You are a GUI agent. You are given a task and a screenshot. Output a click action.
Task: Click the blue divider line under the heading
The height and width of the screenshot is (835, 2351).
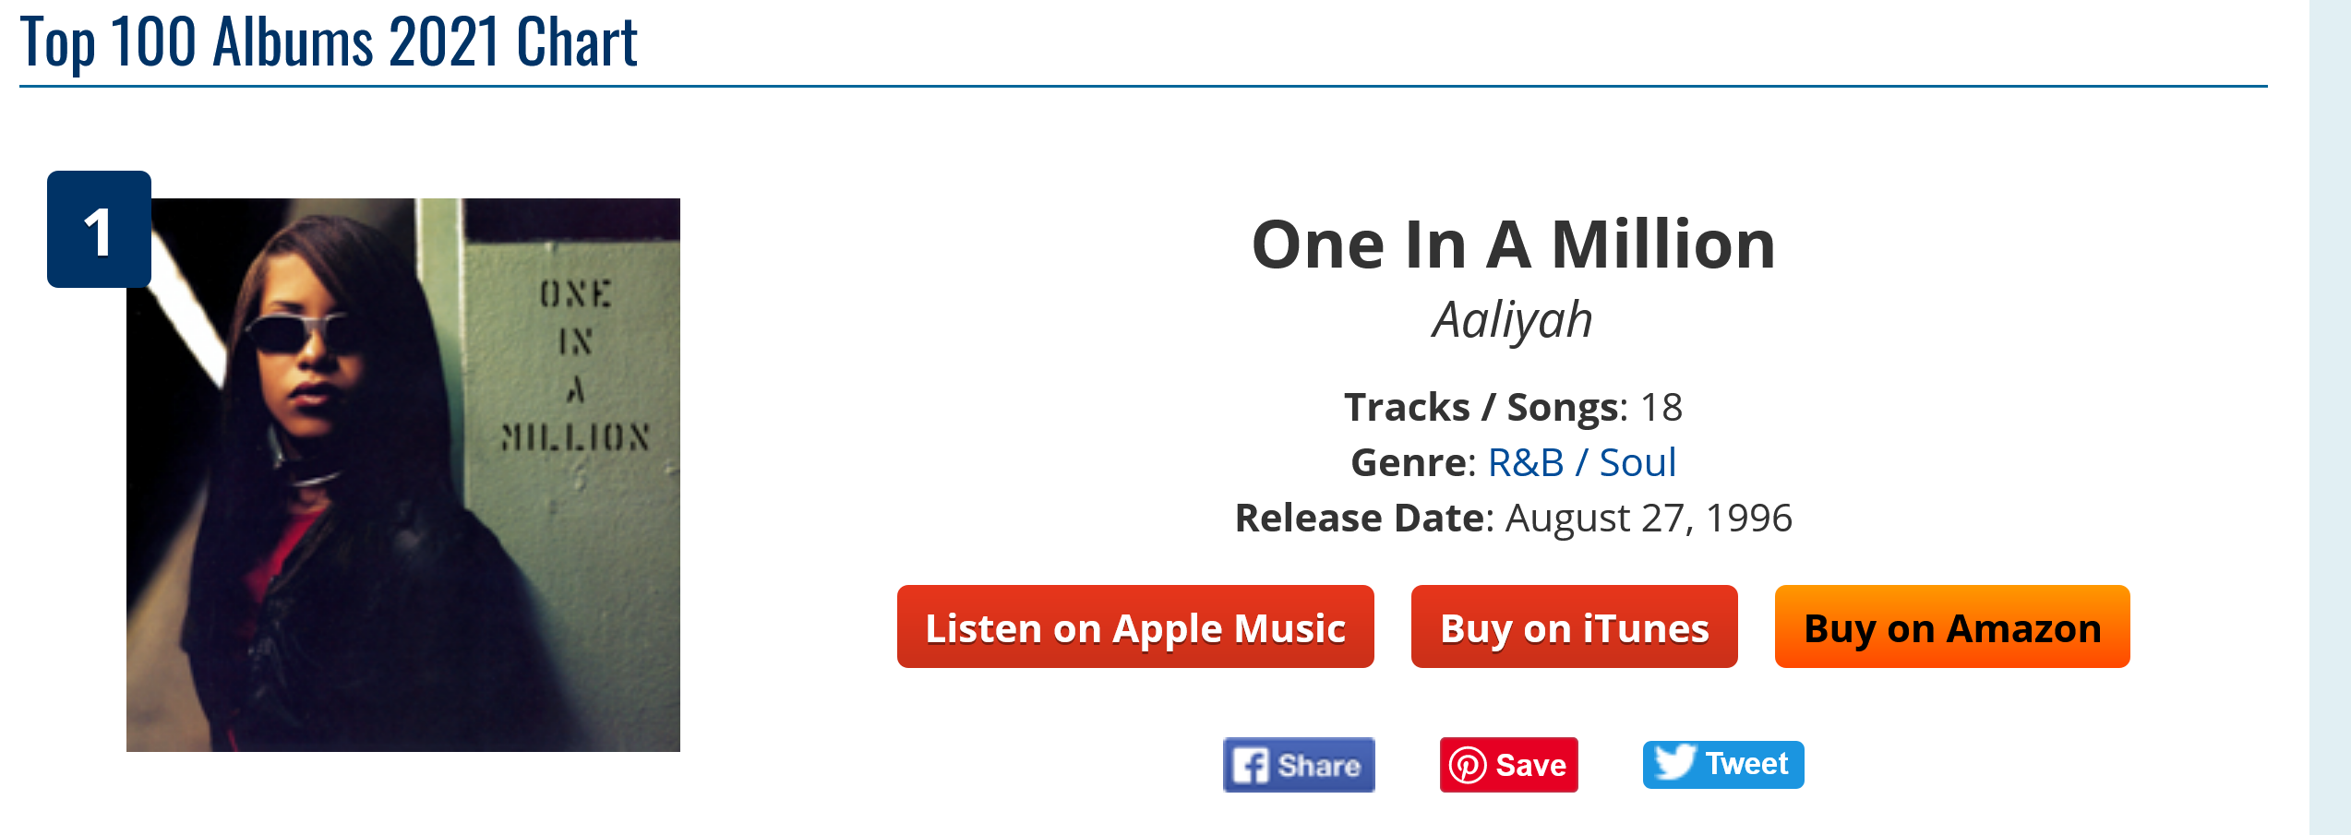(x=1143, y=87)
